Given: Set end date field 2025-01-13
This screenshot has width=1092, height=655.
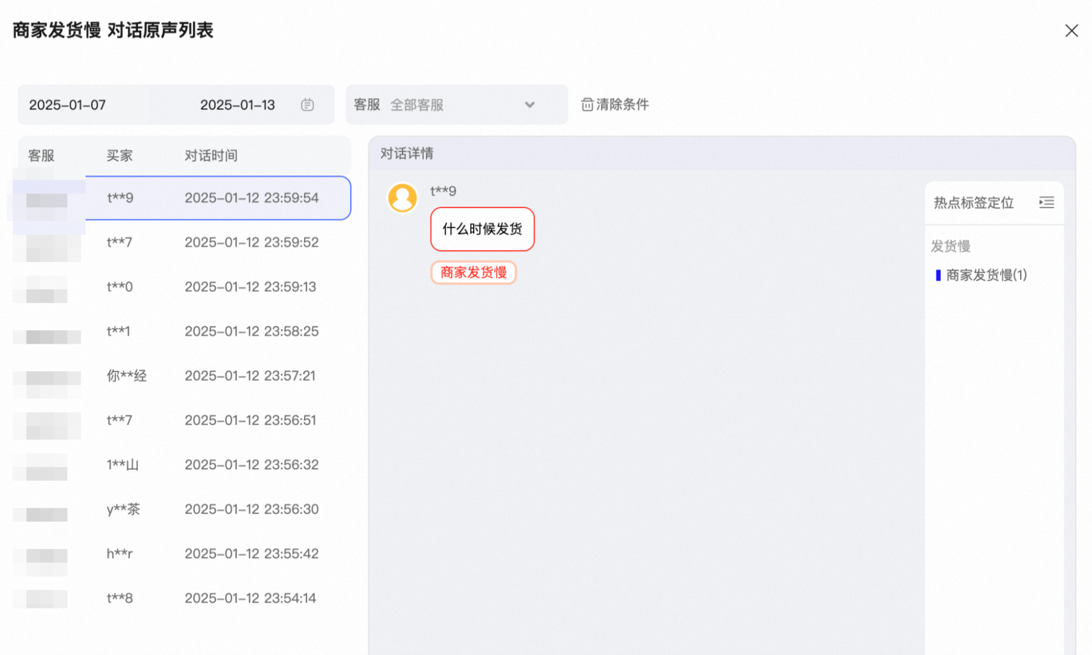Looking at the screenshot, I should 238,104.
